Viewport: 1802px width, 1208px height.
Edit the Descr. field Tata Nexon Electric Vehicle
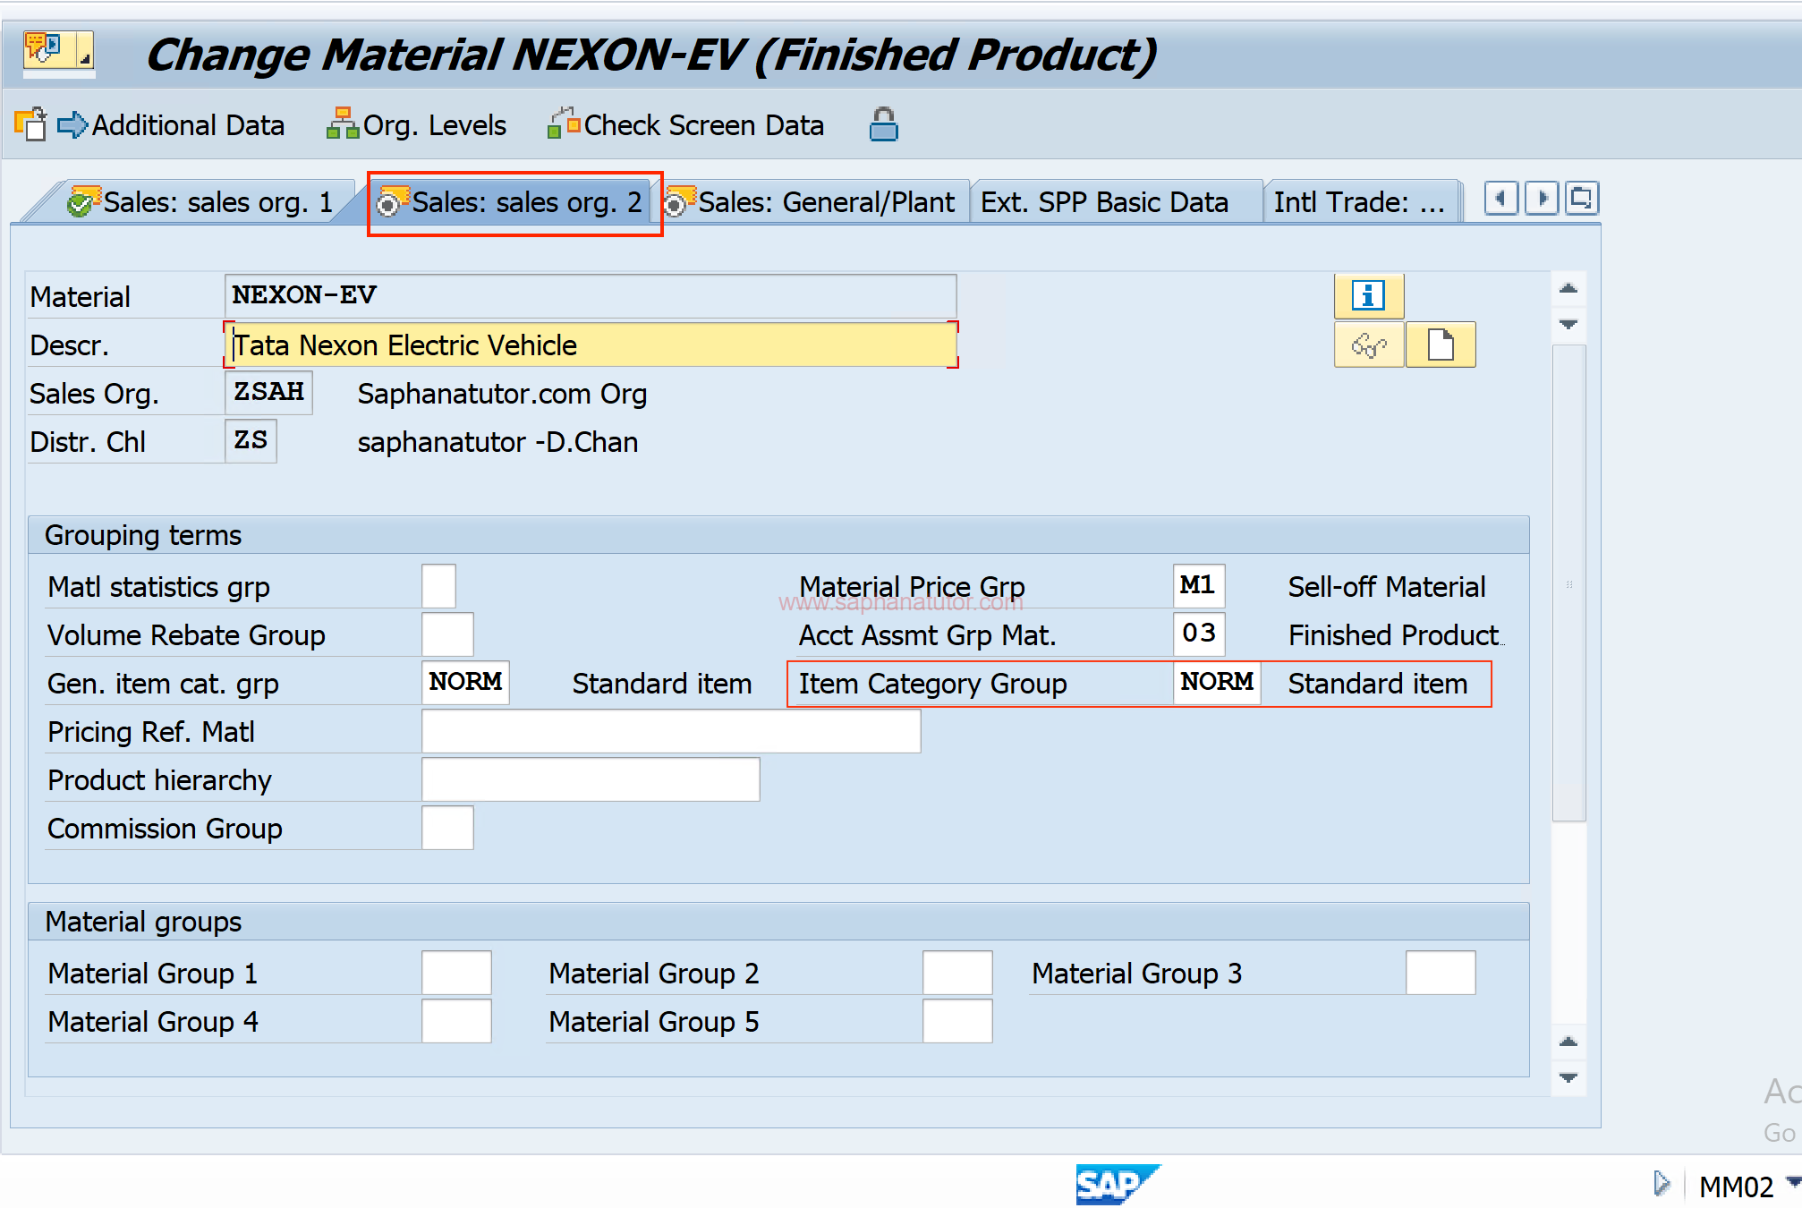tap(591, 345)
